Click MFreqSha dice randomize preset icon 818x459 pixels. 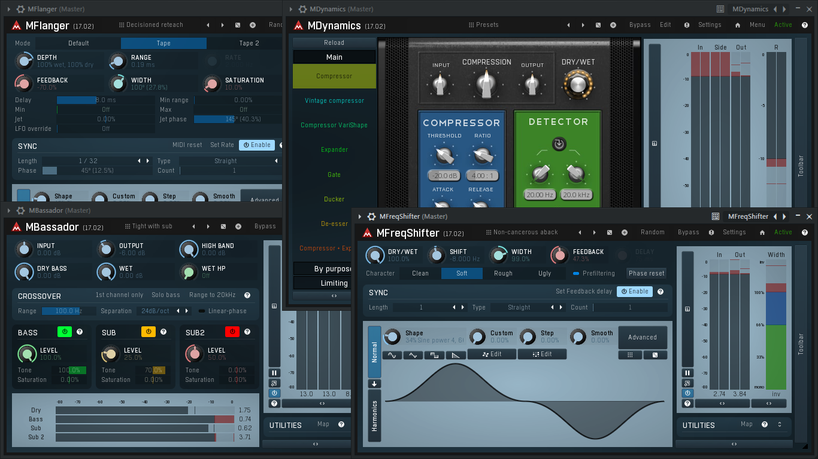610,232
